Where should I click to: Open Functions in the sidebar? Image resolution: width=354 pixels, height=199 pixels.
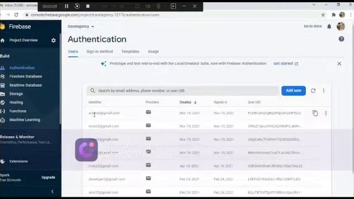coord(18,111)
